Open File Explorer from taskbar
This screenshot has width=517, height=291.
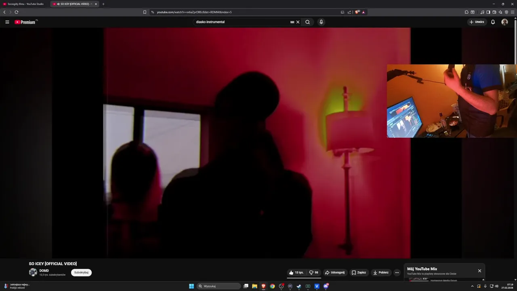coord(254,286)
